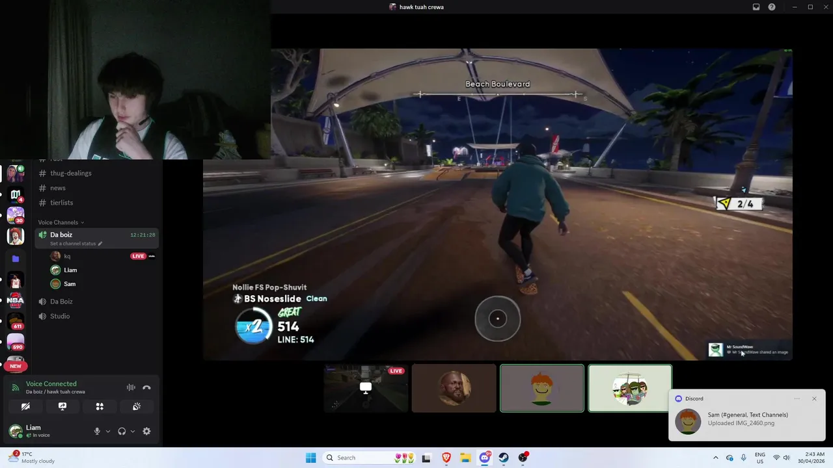Select the orange-haired cartoon avatar tile

(542, 388)
